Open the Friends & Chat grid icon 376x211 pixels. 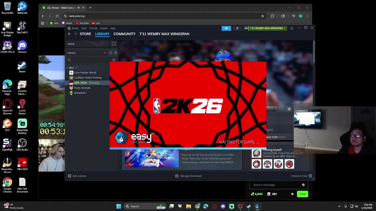310,176
